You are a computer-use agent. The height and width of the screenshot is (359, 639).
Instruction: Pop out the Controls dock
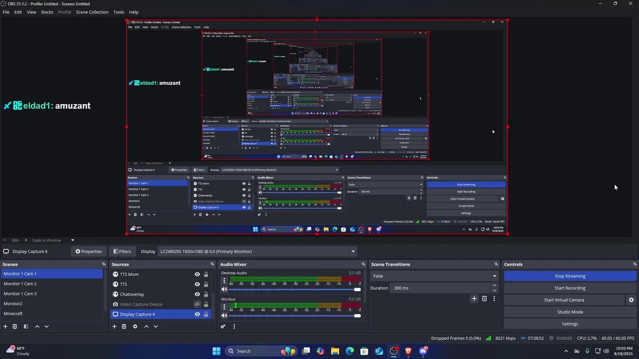point(635,264)
